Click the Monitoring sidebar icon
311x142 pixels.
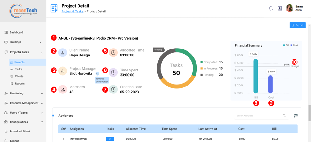(x=6, y=93)
